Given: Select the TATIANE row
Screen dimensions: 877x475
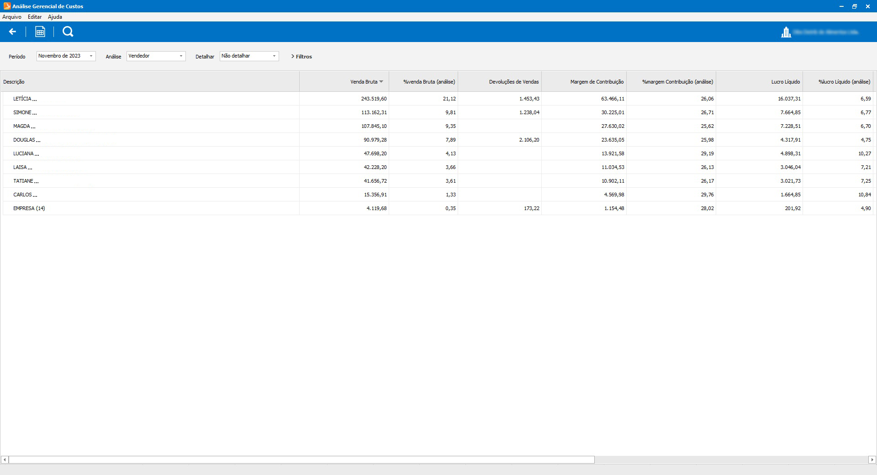Looking at the screenshot, I should coord(438,181).
